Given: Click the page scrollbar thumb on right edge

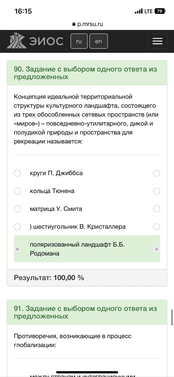Looking at the screenshot, I should pos(172,317).
